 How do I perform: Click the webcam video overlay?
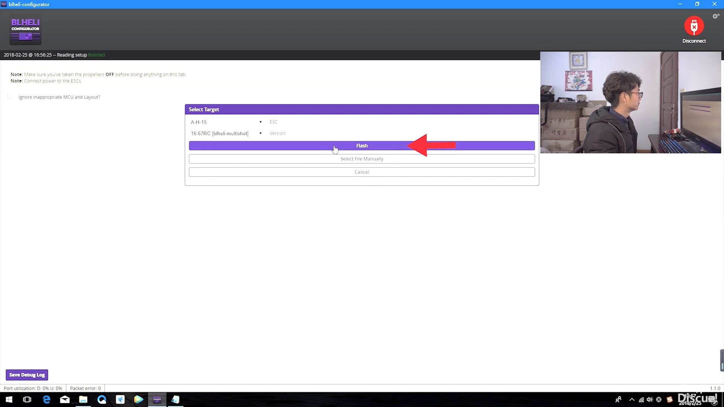tap(630, 103)
